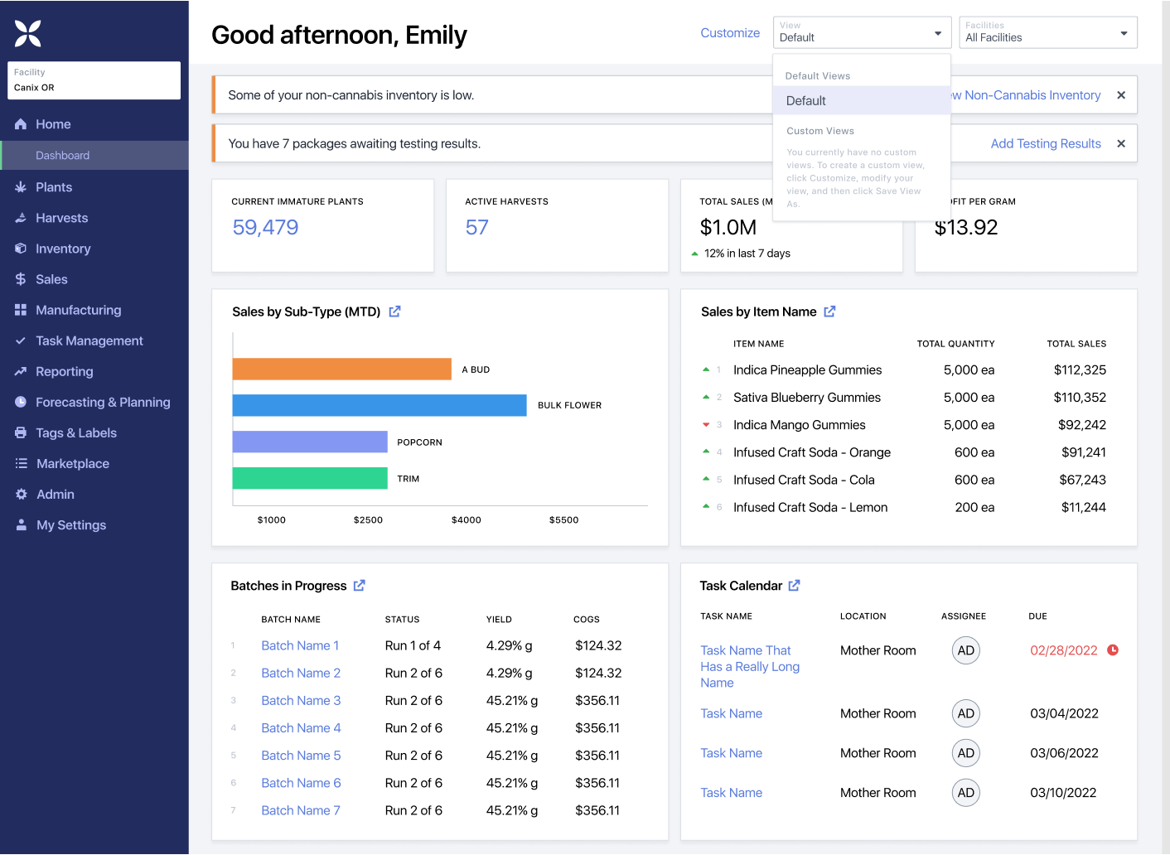
Task: Dismiss the testing results alert
Action: pyautogui.click(x=1120, y=143)
